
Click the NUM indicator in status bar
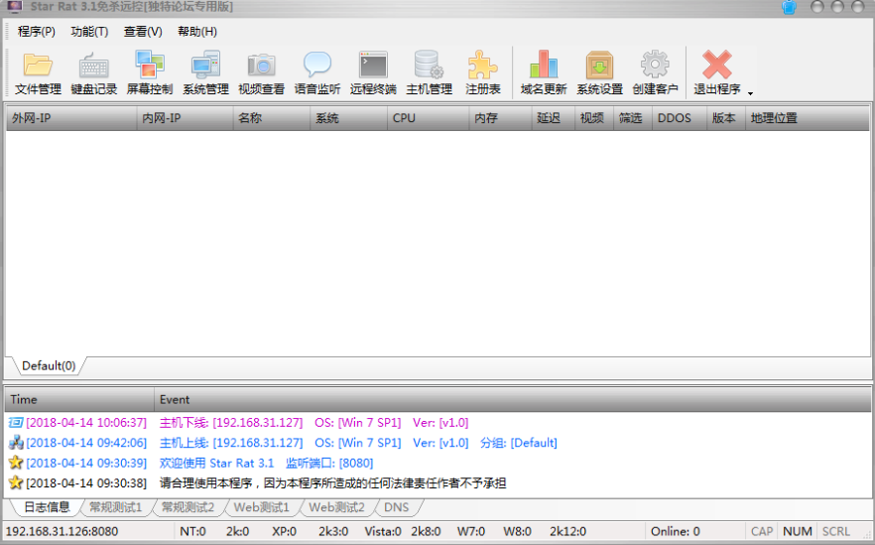[x=798, y=531]
